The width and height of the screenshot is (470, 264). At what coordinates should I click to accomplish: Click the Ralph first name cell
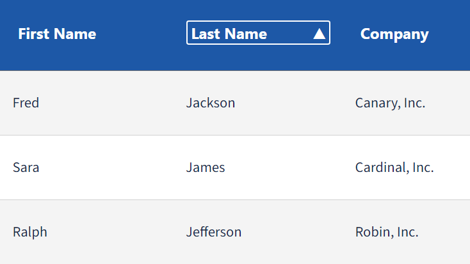click(30, 232)
